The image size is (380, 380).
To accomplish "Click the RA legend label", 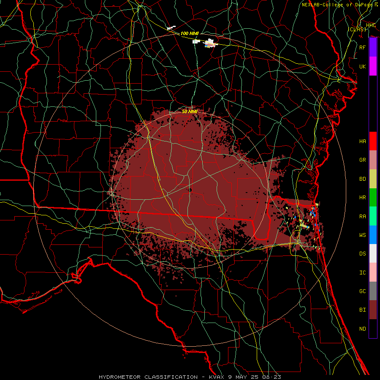I will pos(362,217).
